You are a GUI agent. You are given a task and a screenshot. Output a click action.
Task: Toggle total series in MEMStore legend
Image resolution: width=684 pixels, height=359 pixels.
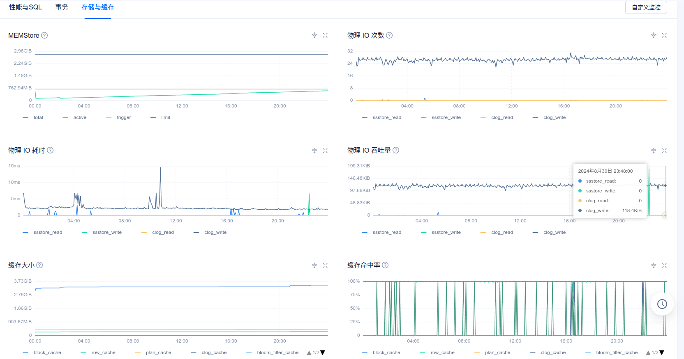[33, 117]
